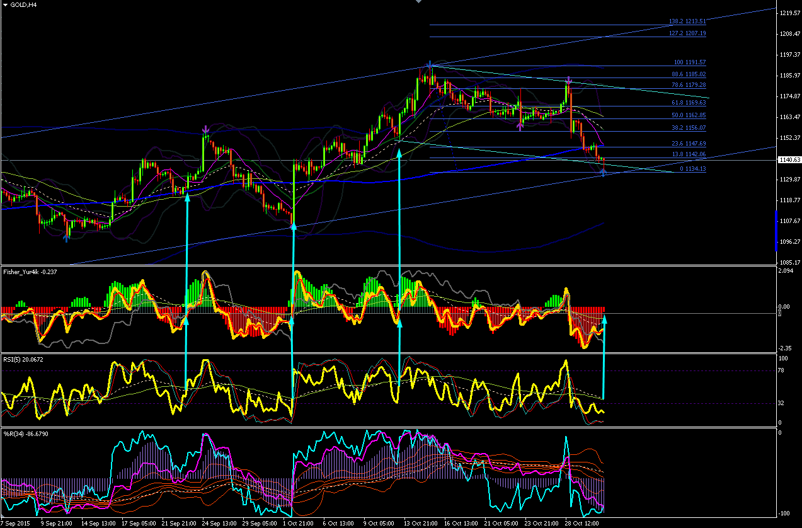Click the purple down arrow above 24 Sep peak
Screen dimensions: 802x528
pos(206,130)
